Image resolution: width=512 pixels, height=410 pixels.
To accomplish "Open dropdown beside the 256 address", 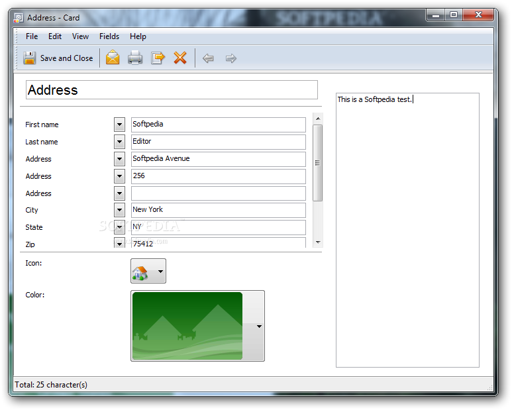I will click(119, 176).
